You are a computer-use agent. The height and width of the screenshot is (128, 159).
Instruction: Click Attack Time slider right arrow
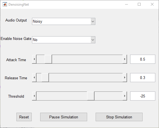click(125, 59)
